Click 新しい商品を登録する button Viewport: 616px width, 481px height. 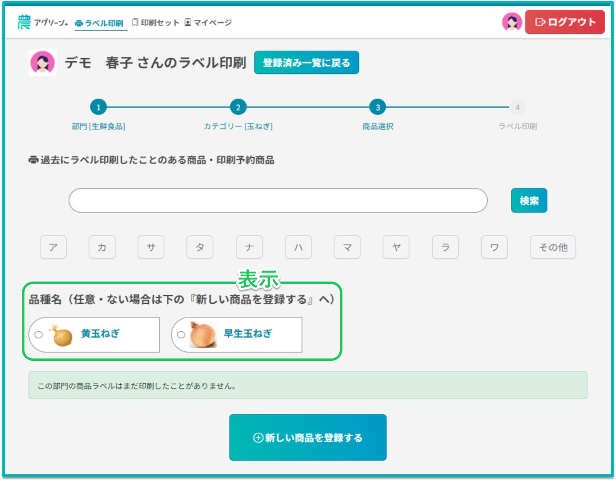308,438
